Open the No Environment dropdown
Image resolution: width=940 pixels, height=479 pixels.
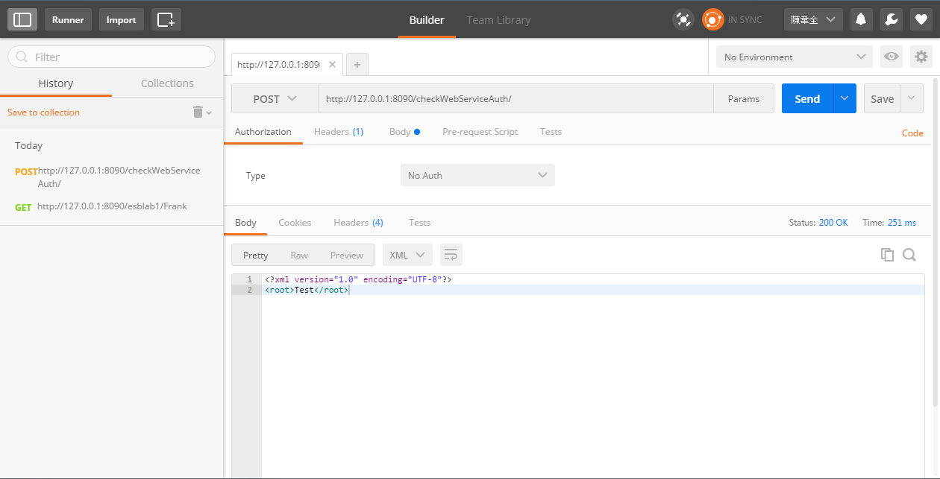[x=794, y=57]
